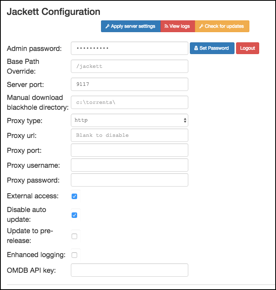Screen dimensions: 276x290
Task: Select the Proxy password input box
Action: point(130,180)
